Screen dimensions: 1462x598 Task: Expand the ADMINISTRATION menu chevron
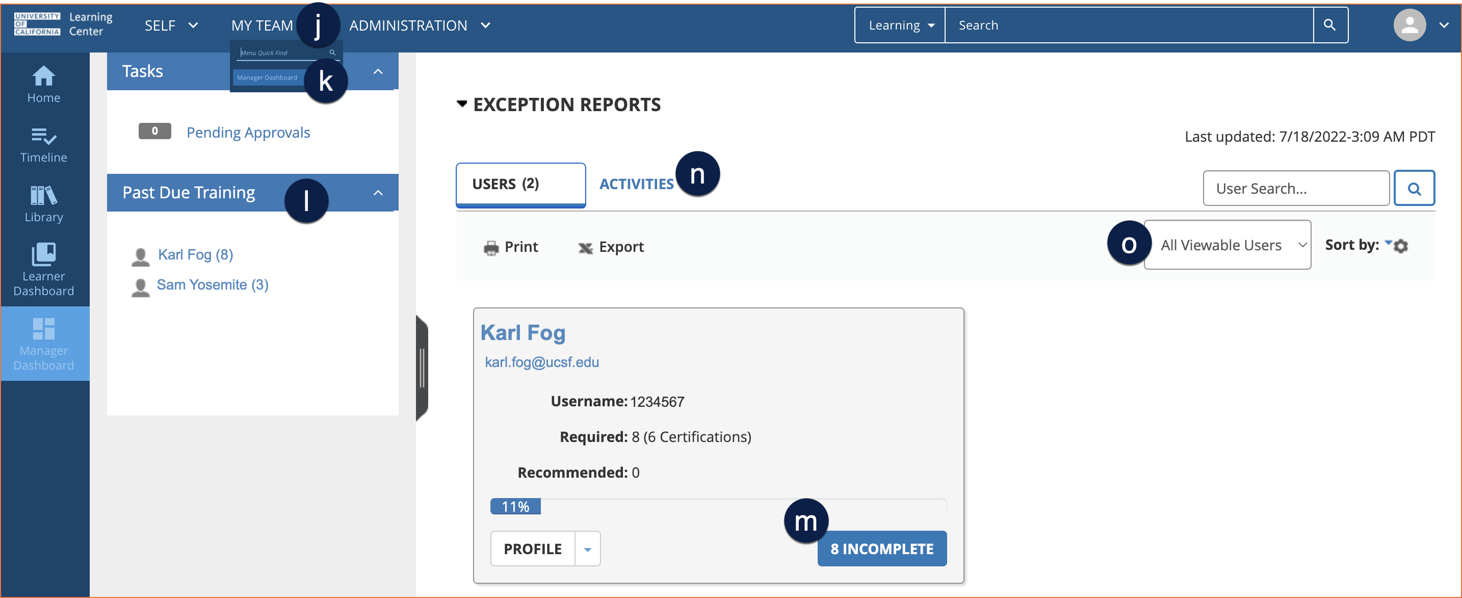485,25
